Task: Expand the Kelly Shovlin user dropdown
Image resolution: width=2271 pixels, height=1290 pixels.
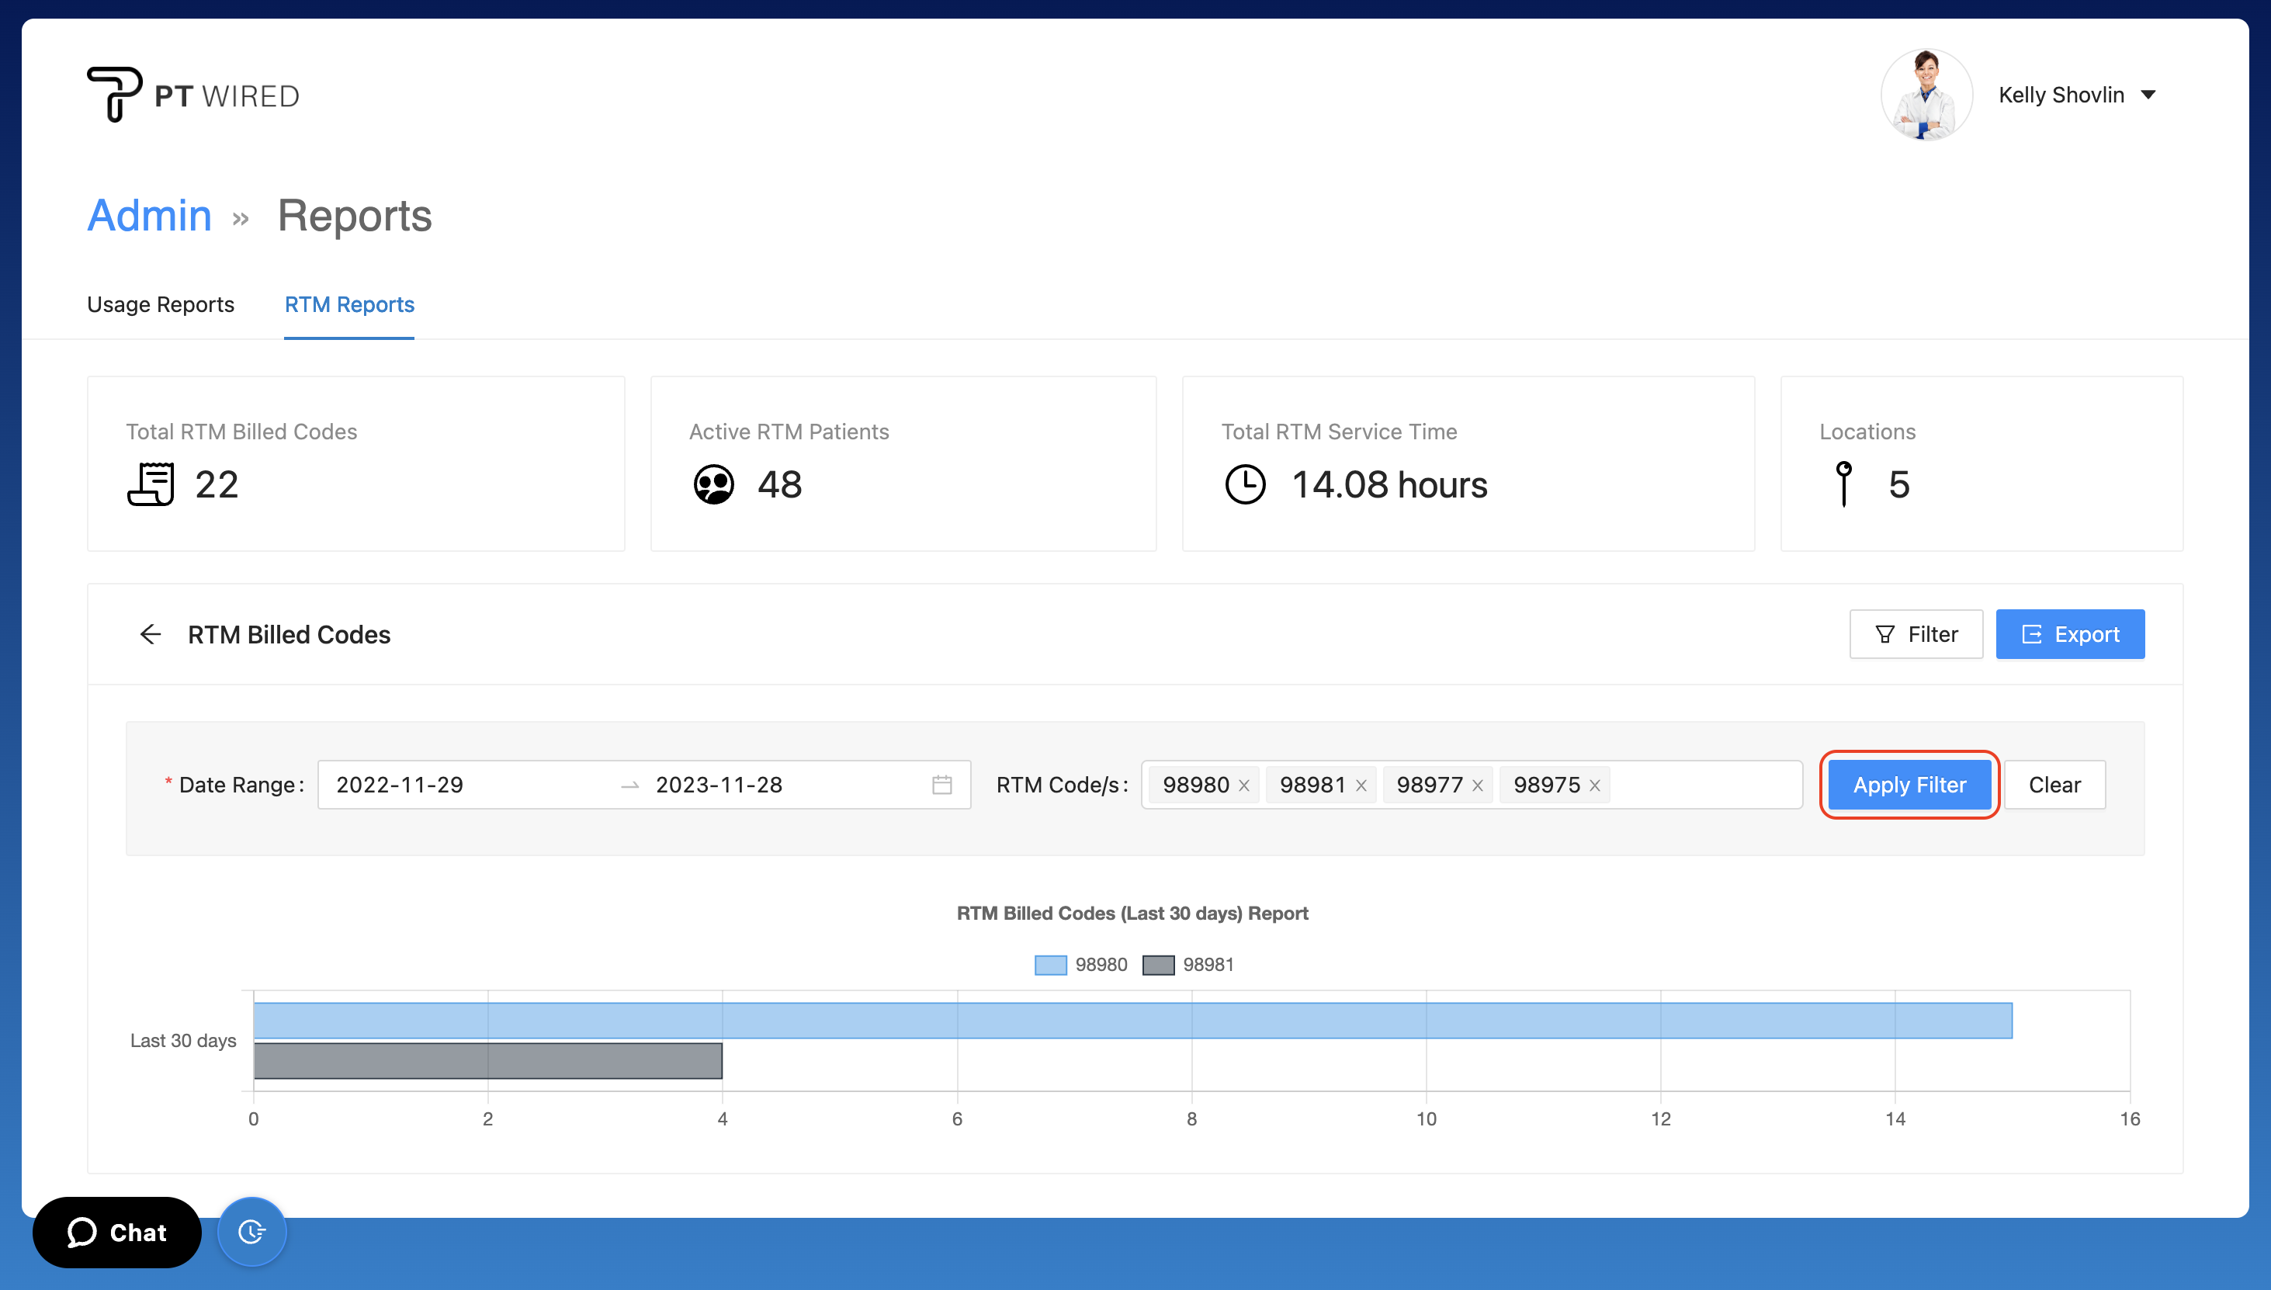Action: 2148,95
